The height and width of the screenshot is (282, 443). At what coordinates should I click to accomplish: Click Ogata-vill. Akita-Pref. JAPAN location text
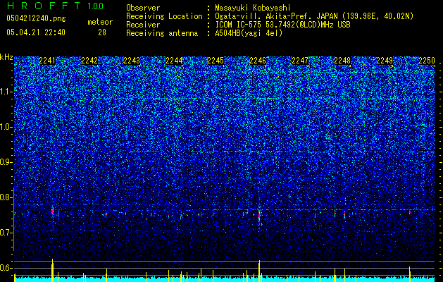point(314,16)
